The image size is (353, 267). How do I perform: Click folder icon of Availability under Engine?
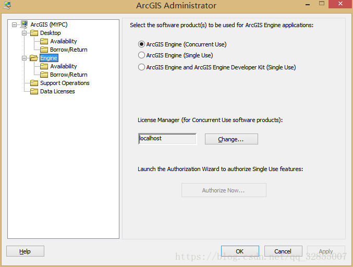(x=44, y=66)
